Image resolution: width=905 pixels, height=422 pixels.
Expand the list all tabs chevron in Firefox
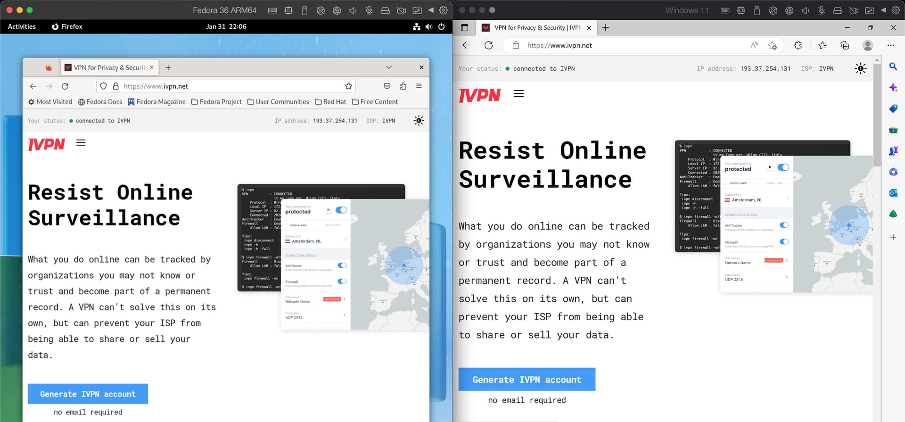(389, 67)
